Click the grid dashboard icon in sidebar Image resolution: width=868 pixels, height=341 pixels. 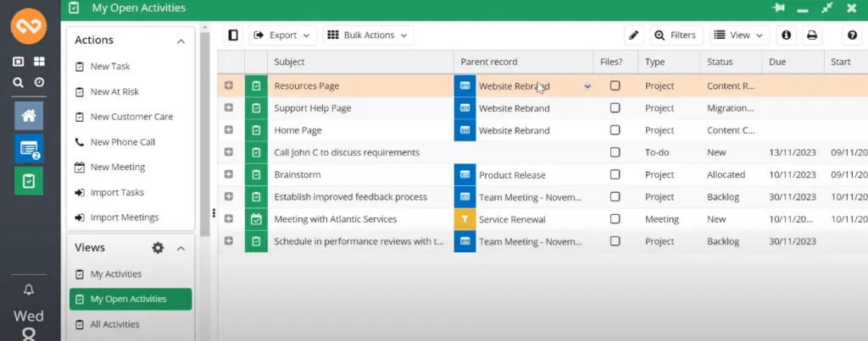coord(39,62)
